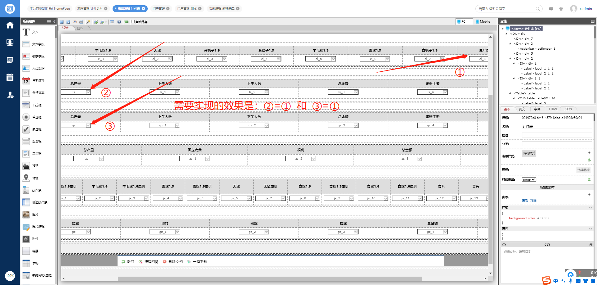Viewport: 597px width, 285px height.
Task: Switch to the 脚本 tab
Action: (81, 28)
